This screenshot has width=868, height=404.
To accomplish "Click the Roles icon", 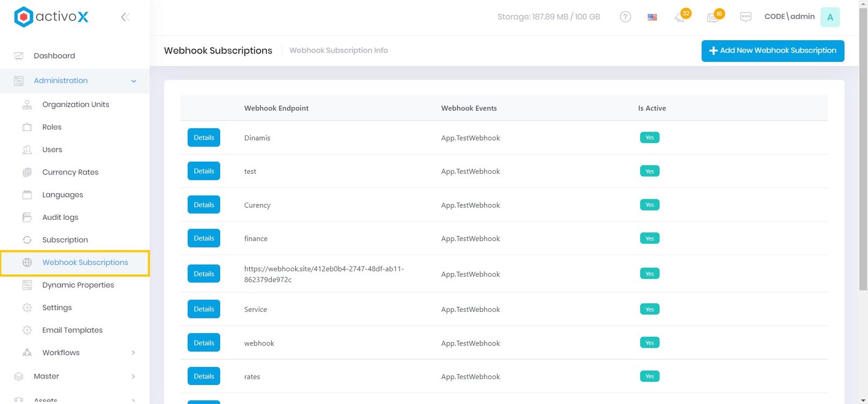I will (27, 127).
